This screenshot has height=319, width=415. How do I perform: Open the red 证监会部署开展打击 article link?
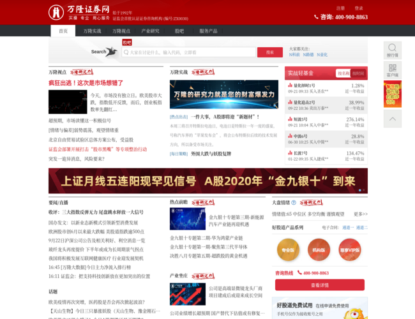(98, 149)
